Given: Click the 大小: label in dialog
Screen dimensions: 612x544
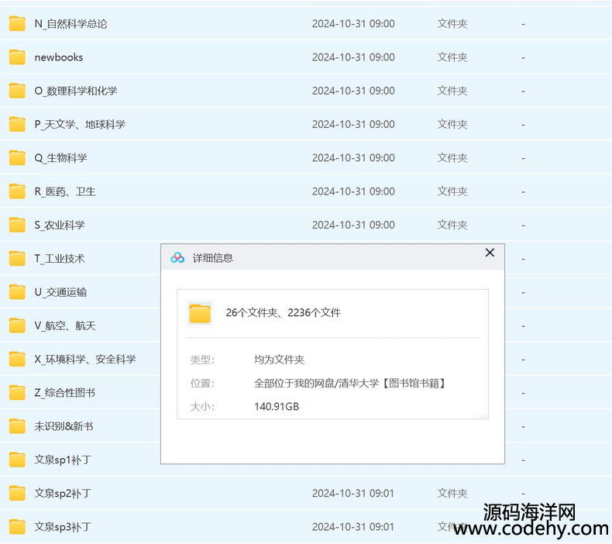Looking at the screenshot, I should coord(202,407).
